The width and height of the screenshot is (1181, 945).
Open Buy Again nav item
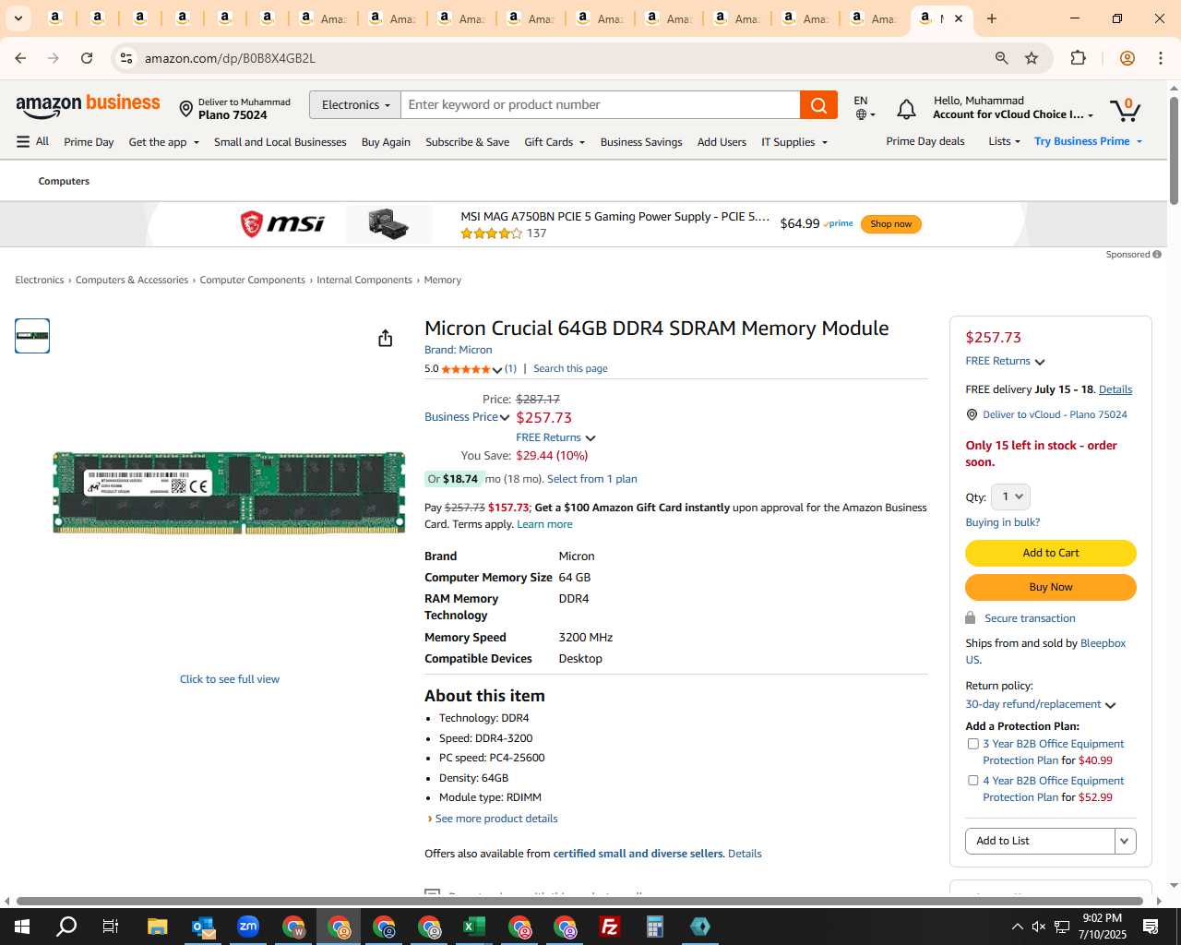click(x=386, y=142)
